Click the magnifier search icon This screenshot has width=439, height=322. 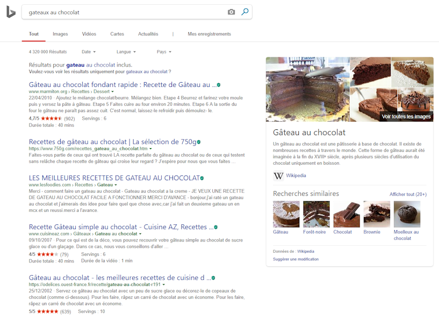(245, 12)
